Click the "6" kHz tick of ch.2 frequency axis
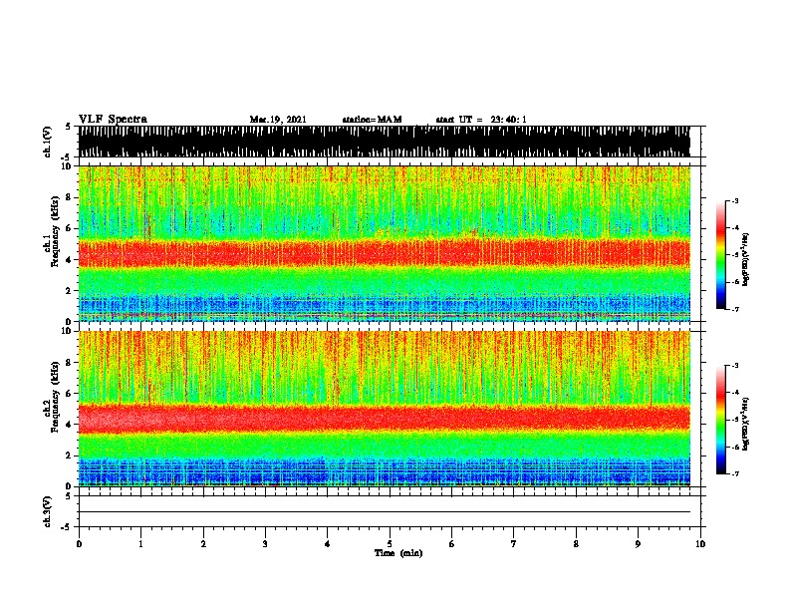The height and width of the screenshot is (610, 789). point(69,394)
